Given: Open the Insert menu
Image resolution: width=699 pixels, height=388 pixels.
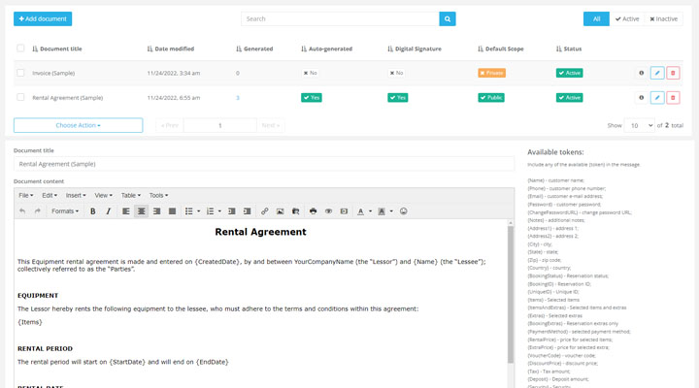Looking at the screenshot, I should [x=76, y=195].
